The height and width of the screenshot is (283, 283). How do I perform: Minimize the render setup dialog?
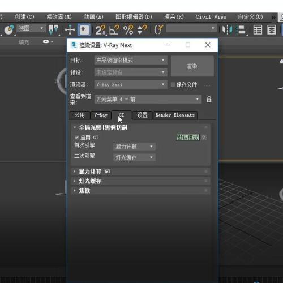click(168, 45)
